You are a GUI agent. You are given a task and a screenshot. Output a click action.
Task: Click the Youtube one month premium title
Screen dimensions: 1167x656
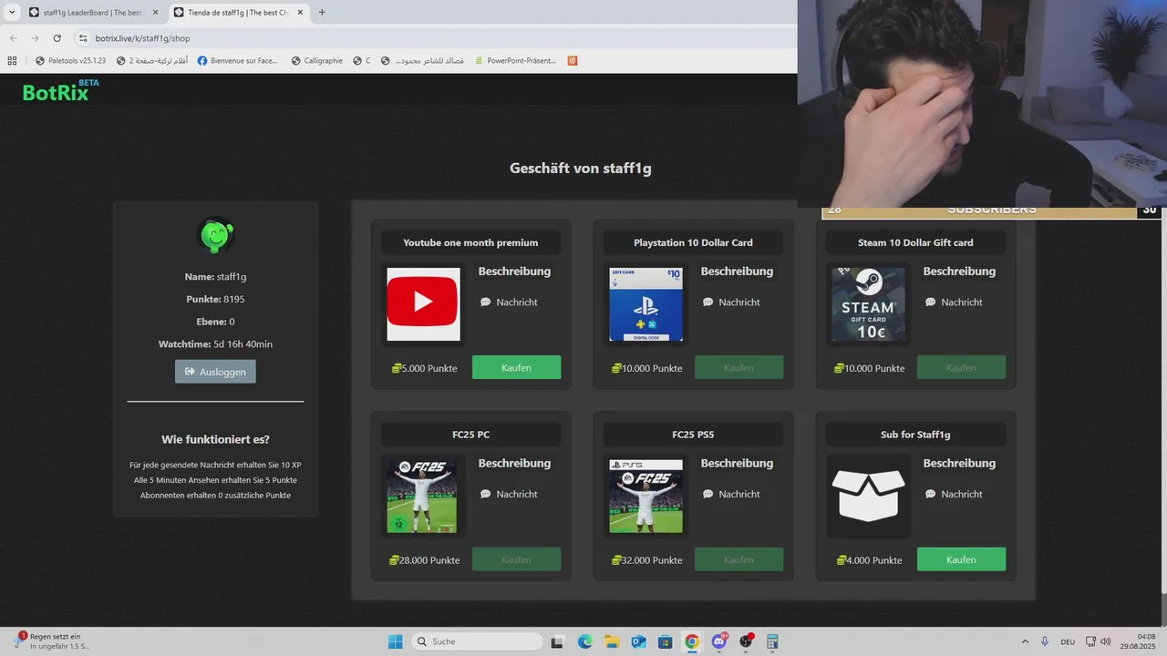point(470,242)
